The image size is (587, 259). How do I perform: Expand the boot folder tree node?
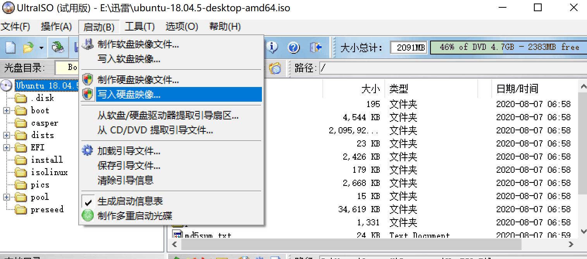7,111
